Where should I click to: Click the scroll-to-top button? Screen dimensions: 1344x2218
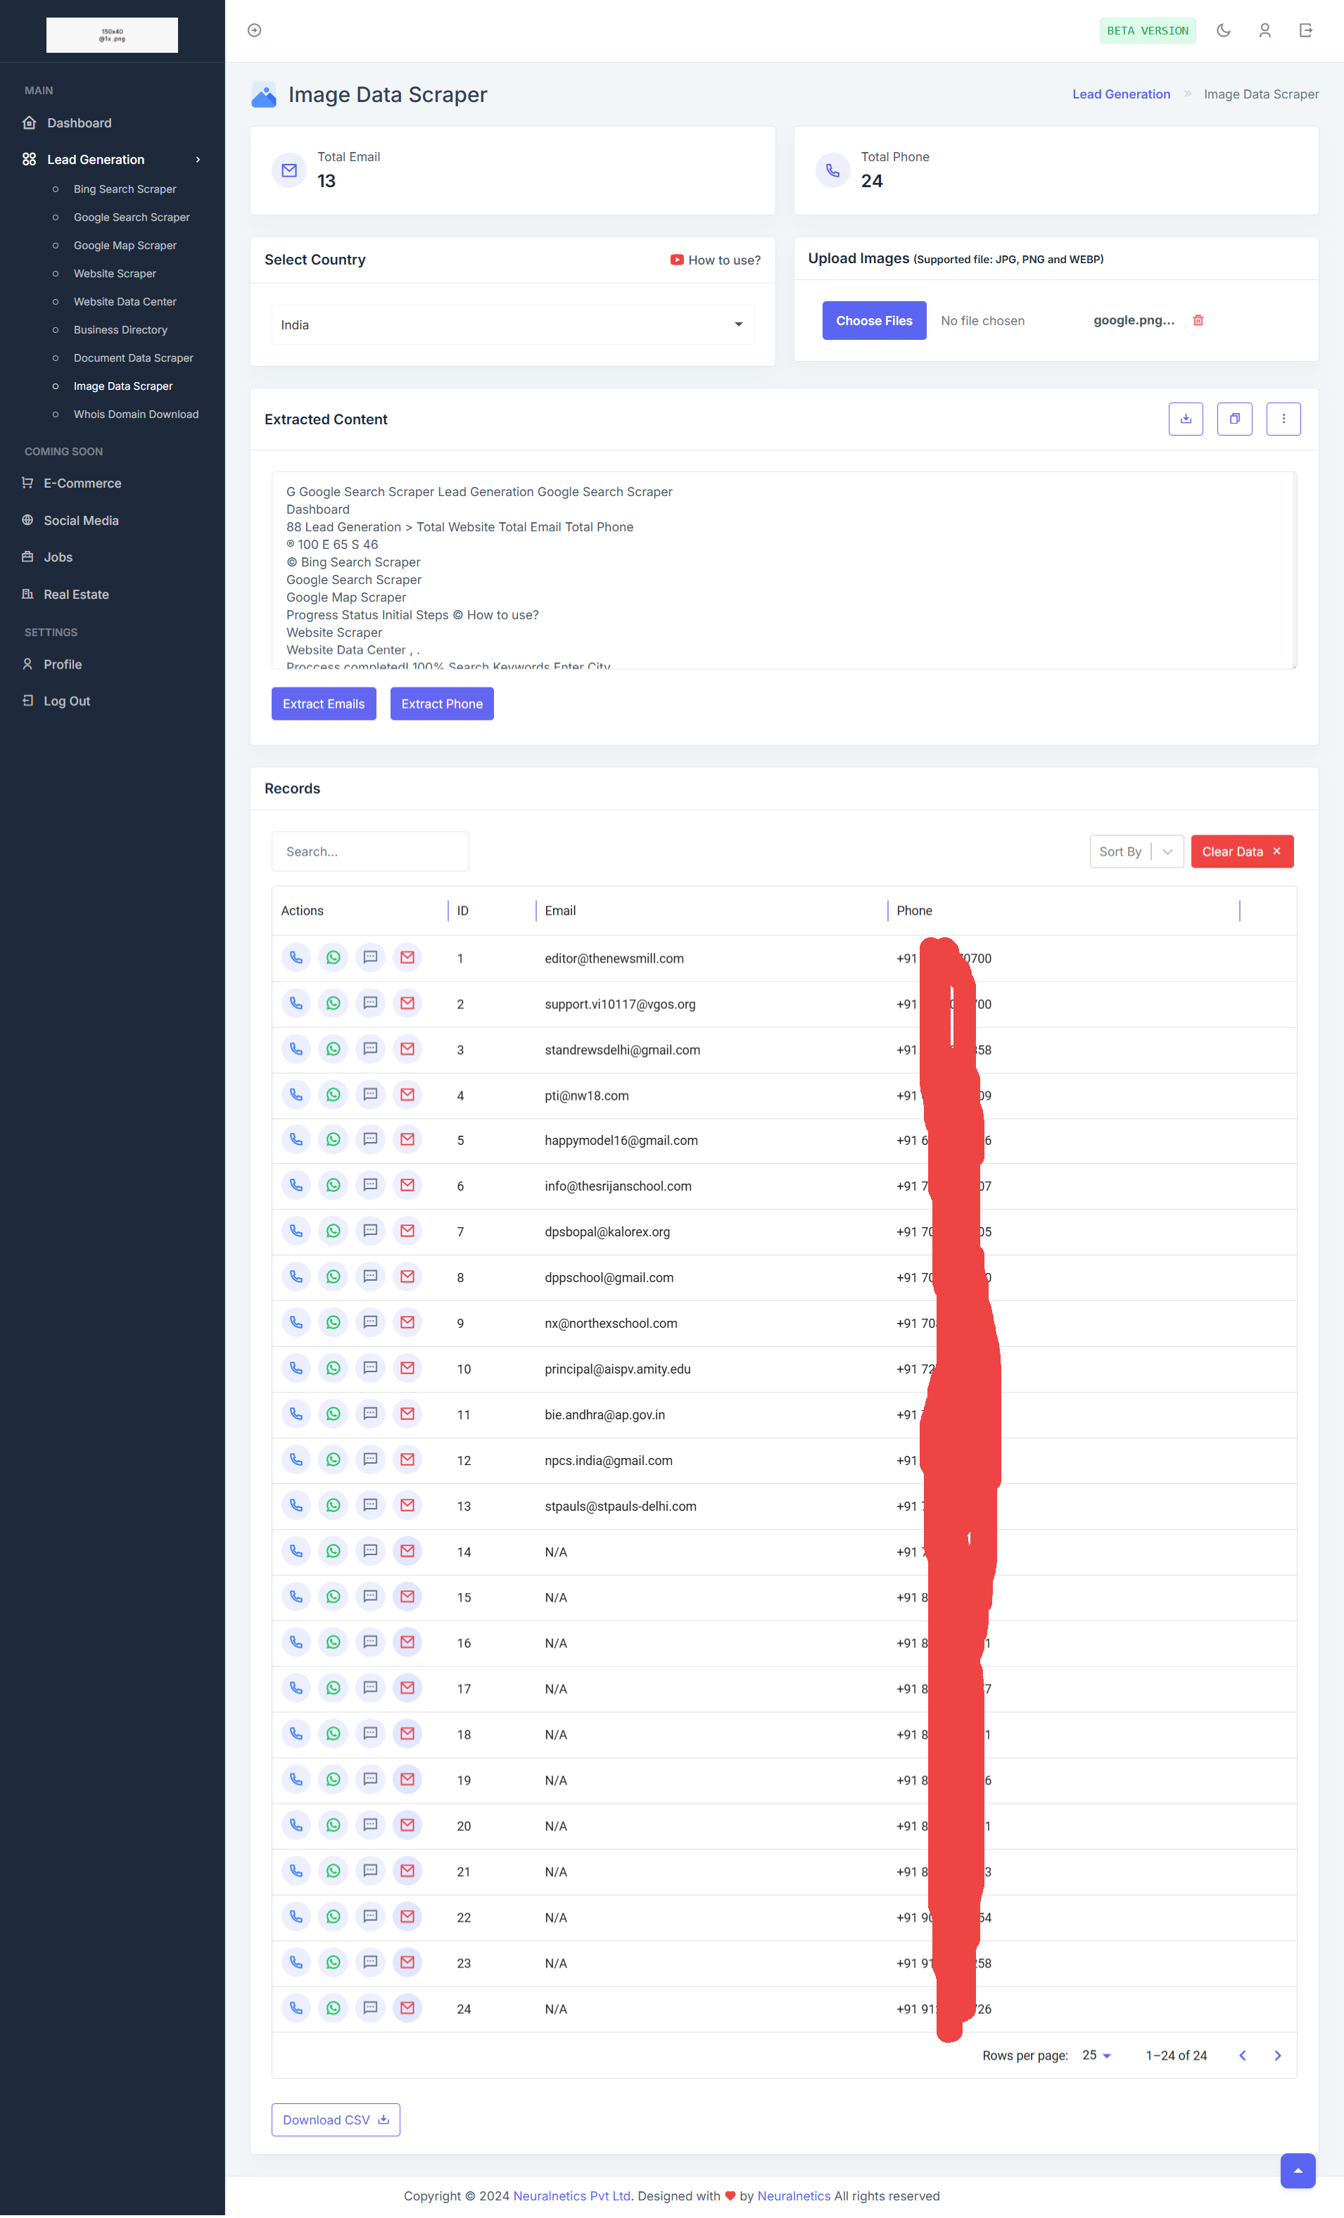pyautogui.click(x=1297, y=2171)
